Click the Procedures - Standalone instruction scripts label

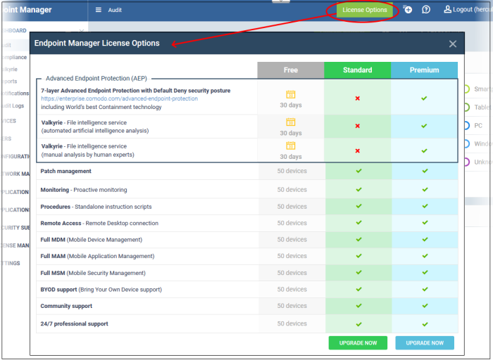[x=96, y=207]
